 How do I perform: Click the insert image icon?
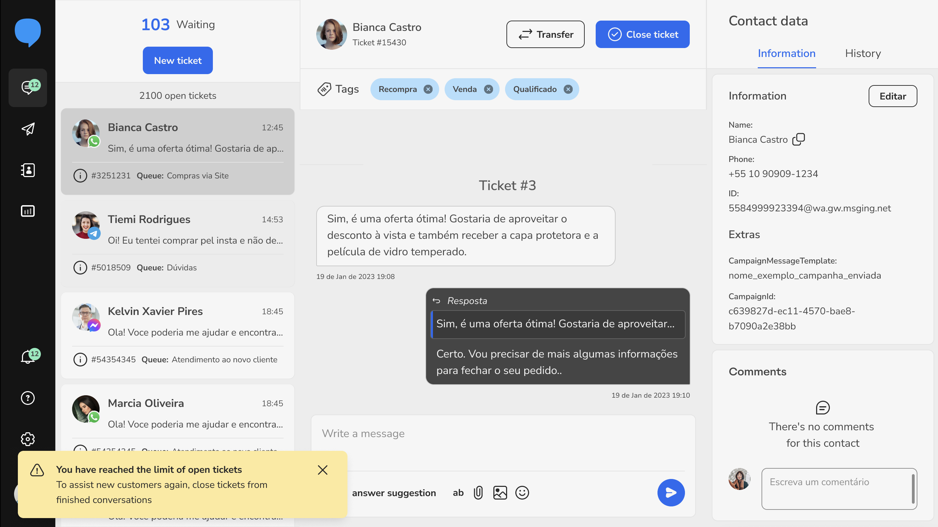click(x=500, y=492)
